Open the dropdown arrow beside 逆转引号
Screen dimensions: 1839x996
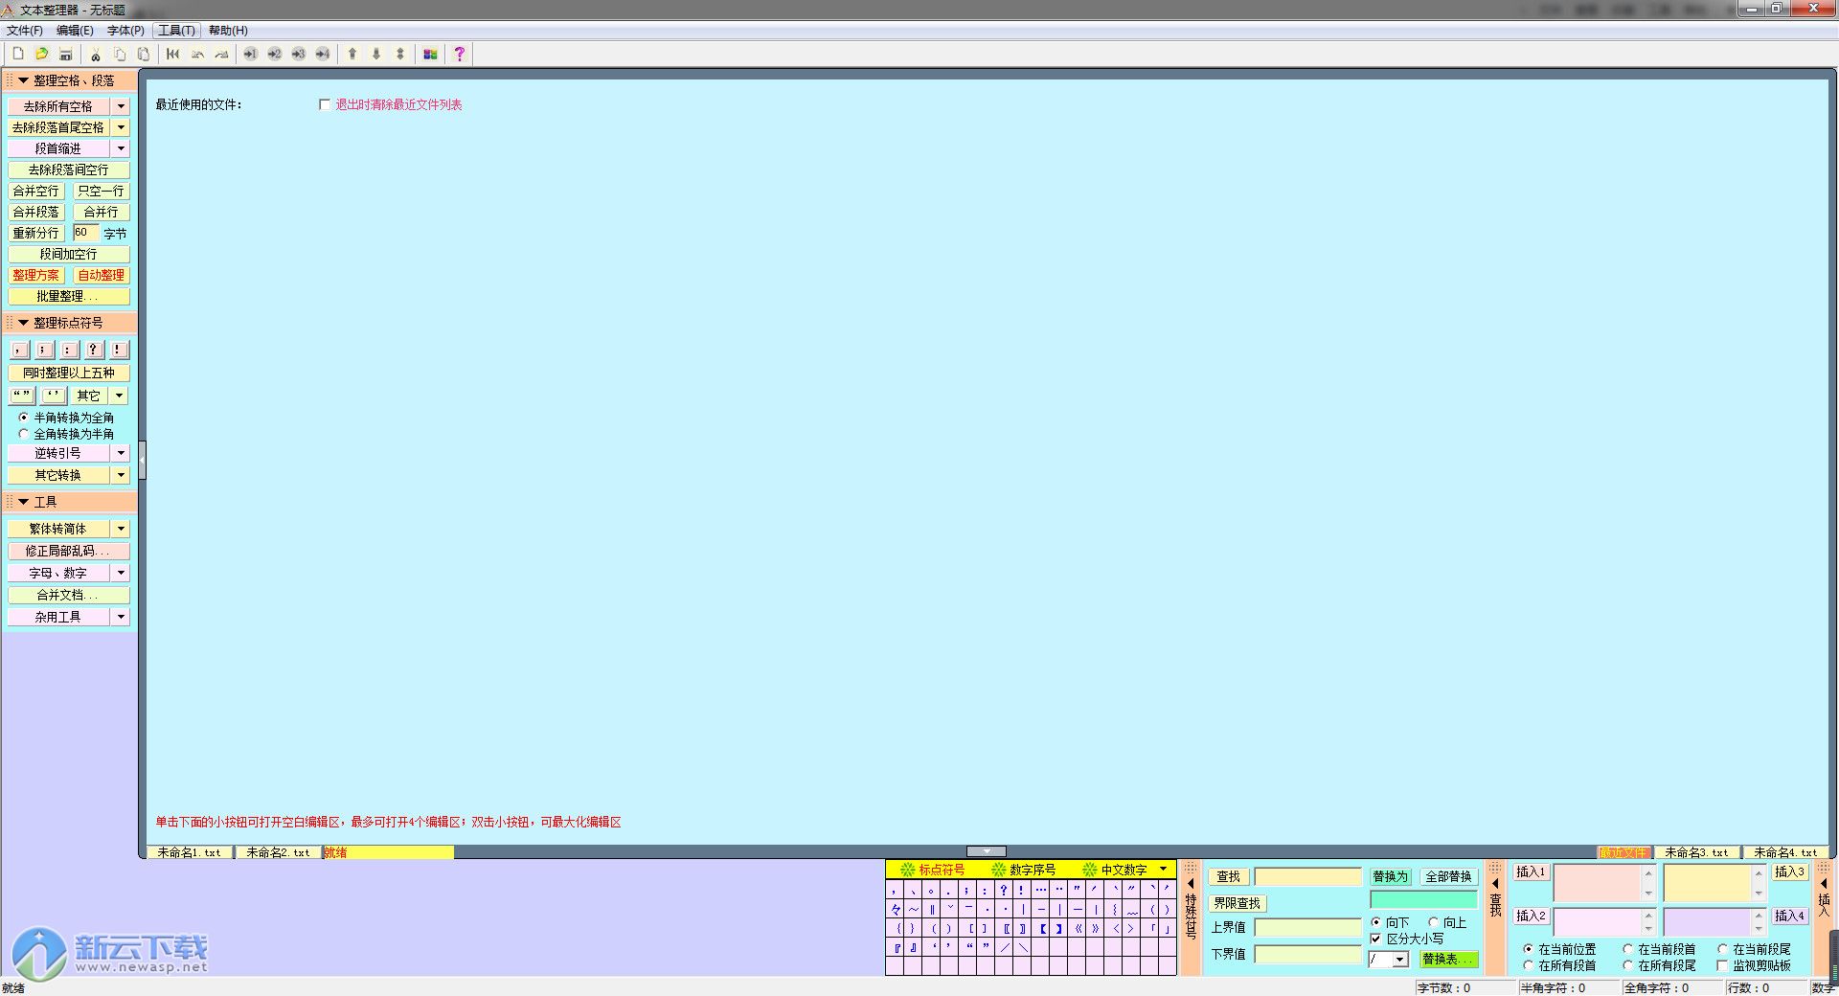[121, 453]
